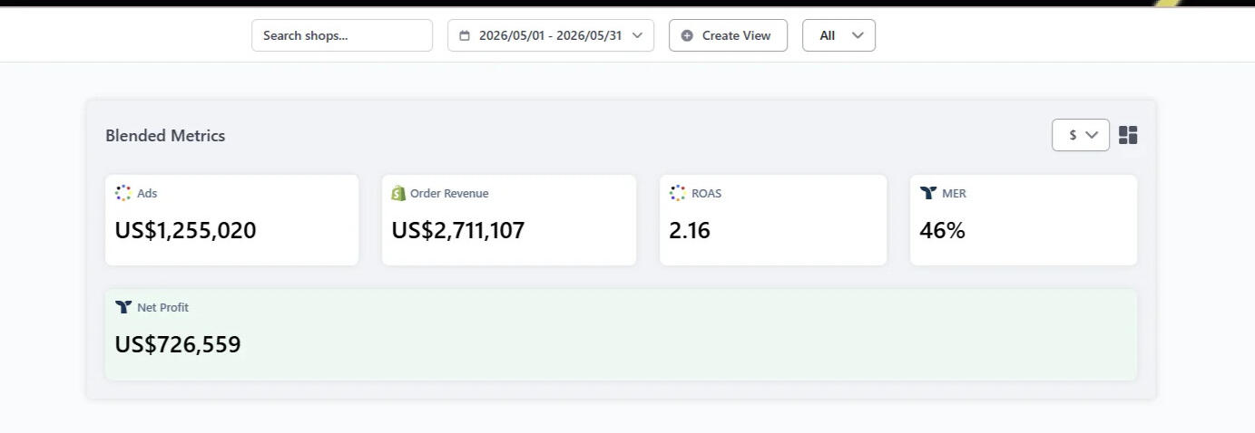
Task: Click the Net Profit label text
Action: [162, 307]
